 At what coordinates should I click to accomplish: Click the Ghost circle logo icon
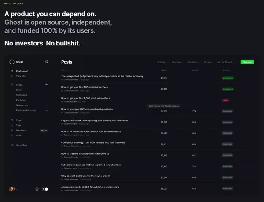pos(12,62)
